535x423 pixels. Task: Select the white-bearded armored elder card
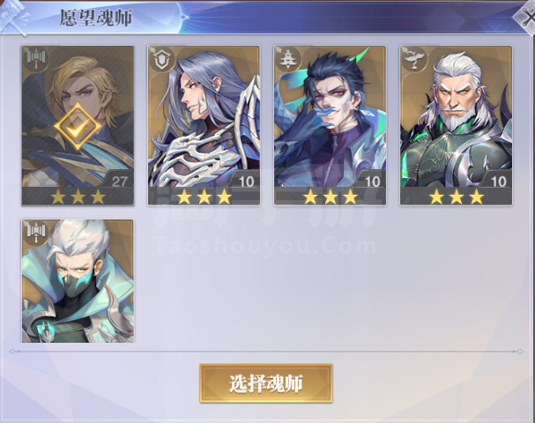point(457,125)
